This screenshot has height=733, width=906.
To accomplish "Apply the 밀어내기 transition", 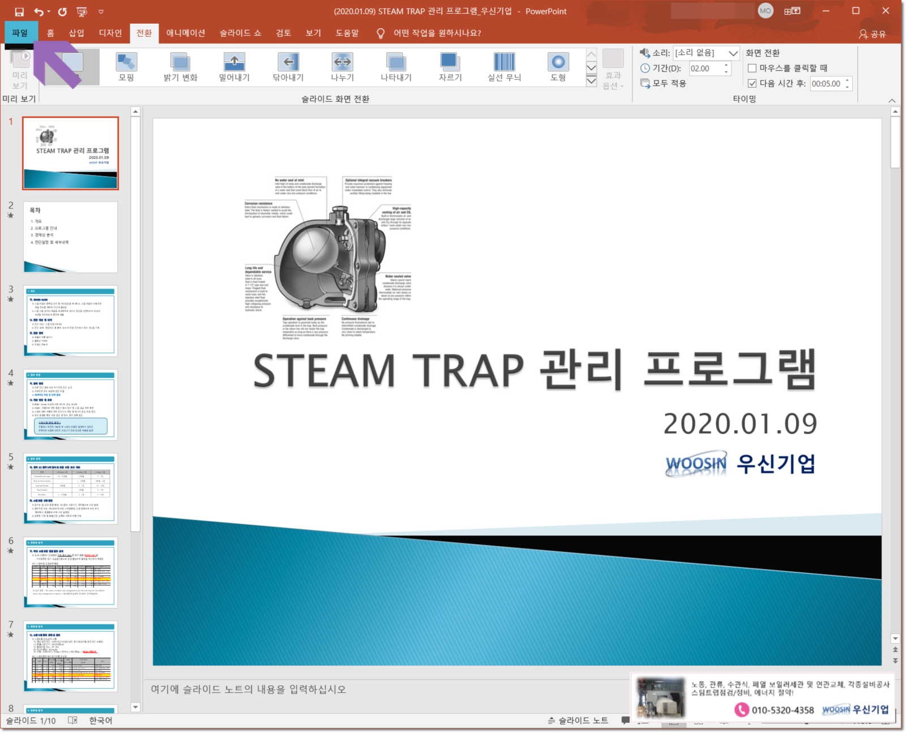I will (234, 67).
